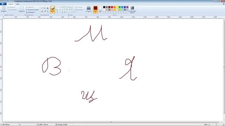Select the Text tool (A icon)
This screenshot has height=126, width=225.
click(47, 8)
